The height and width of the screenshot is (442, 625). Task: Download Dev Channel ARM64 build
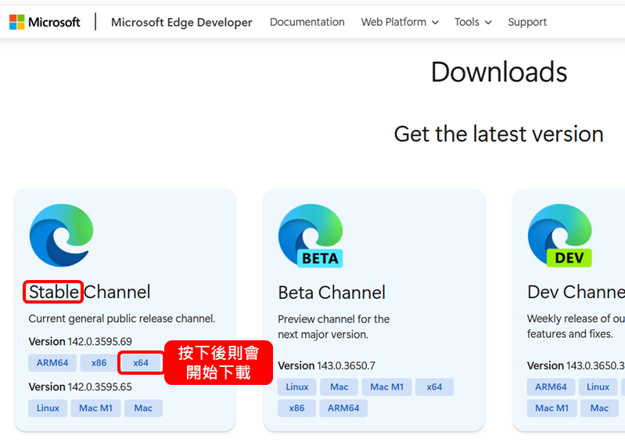[551, 387]
